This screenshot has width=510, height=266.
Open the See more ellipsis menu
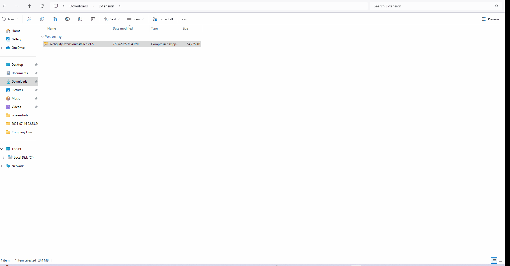184,19
